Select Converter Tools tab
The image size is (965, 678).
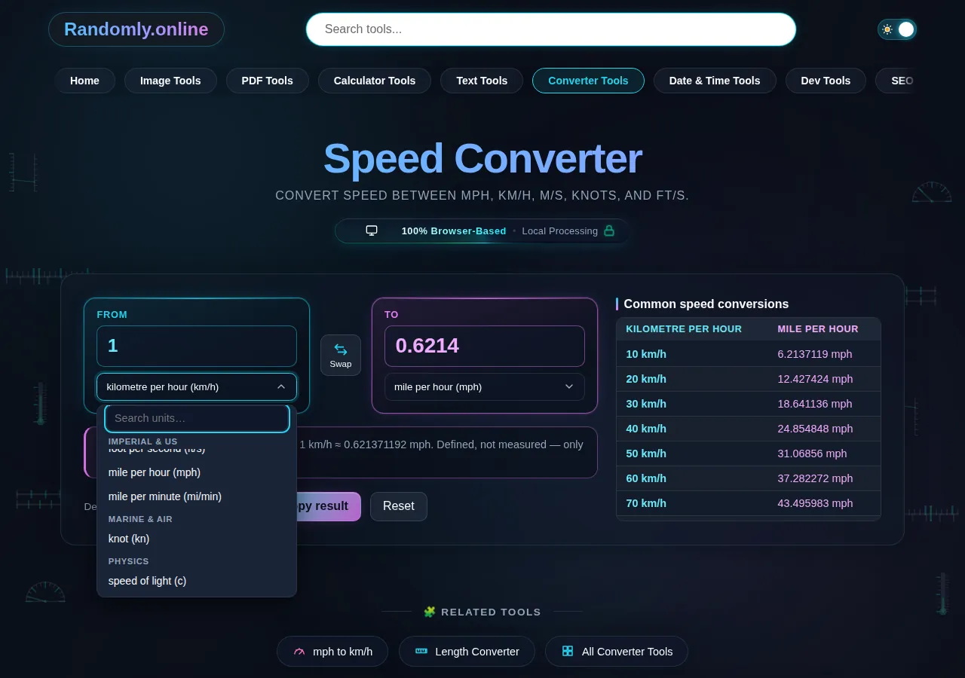588,81
